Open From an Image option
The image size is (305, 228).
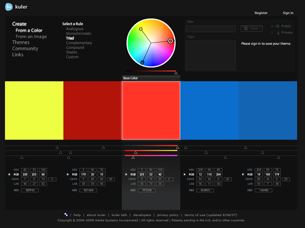point(31,37)
